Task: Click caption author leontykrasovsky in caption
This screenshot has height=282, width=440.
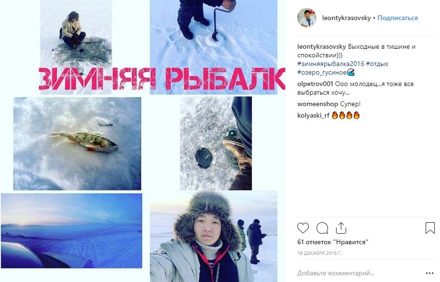Action: tap(322, 46)
